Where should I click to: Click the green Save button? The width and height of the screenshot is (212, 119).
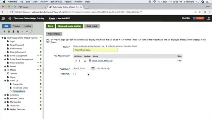pyautogui.click(x=50, y=26)
